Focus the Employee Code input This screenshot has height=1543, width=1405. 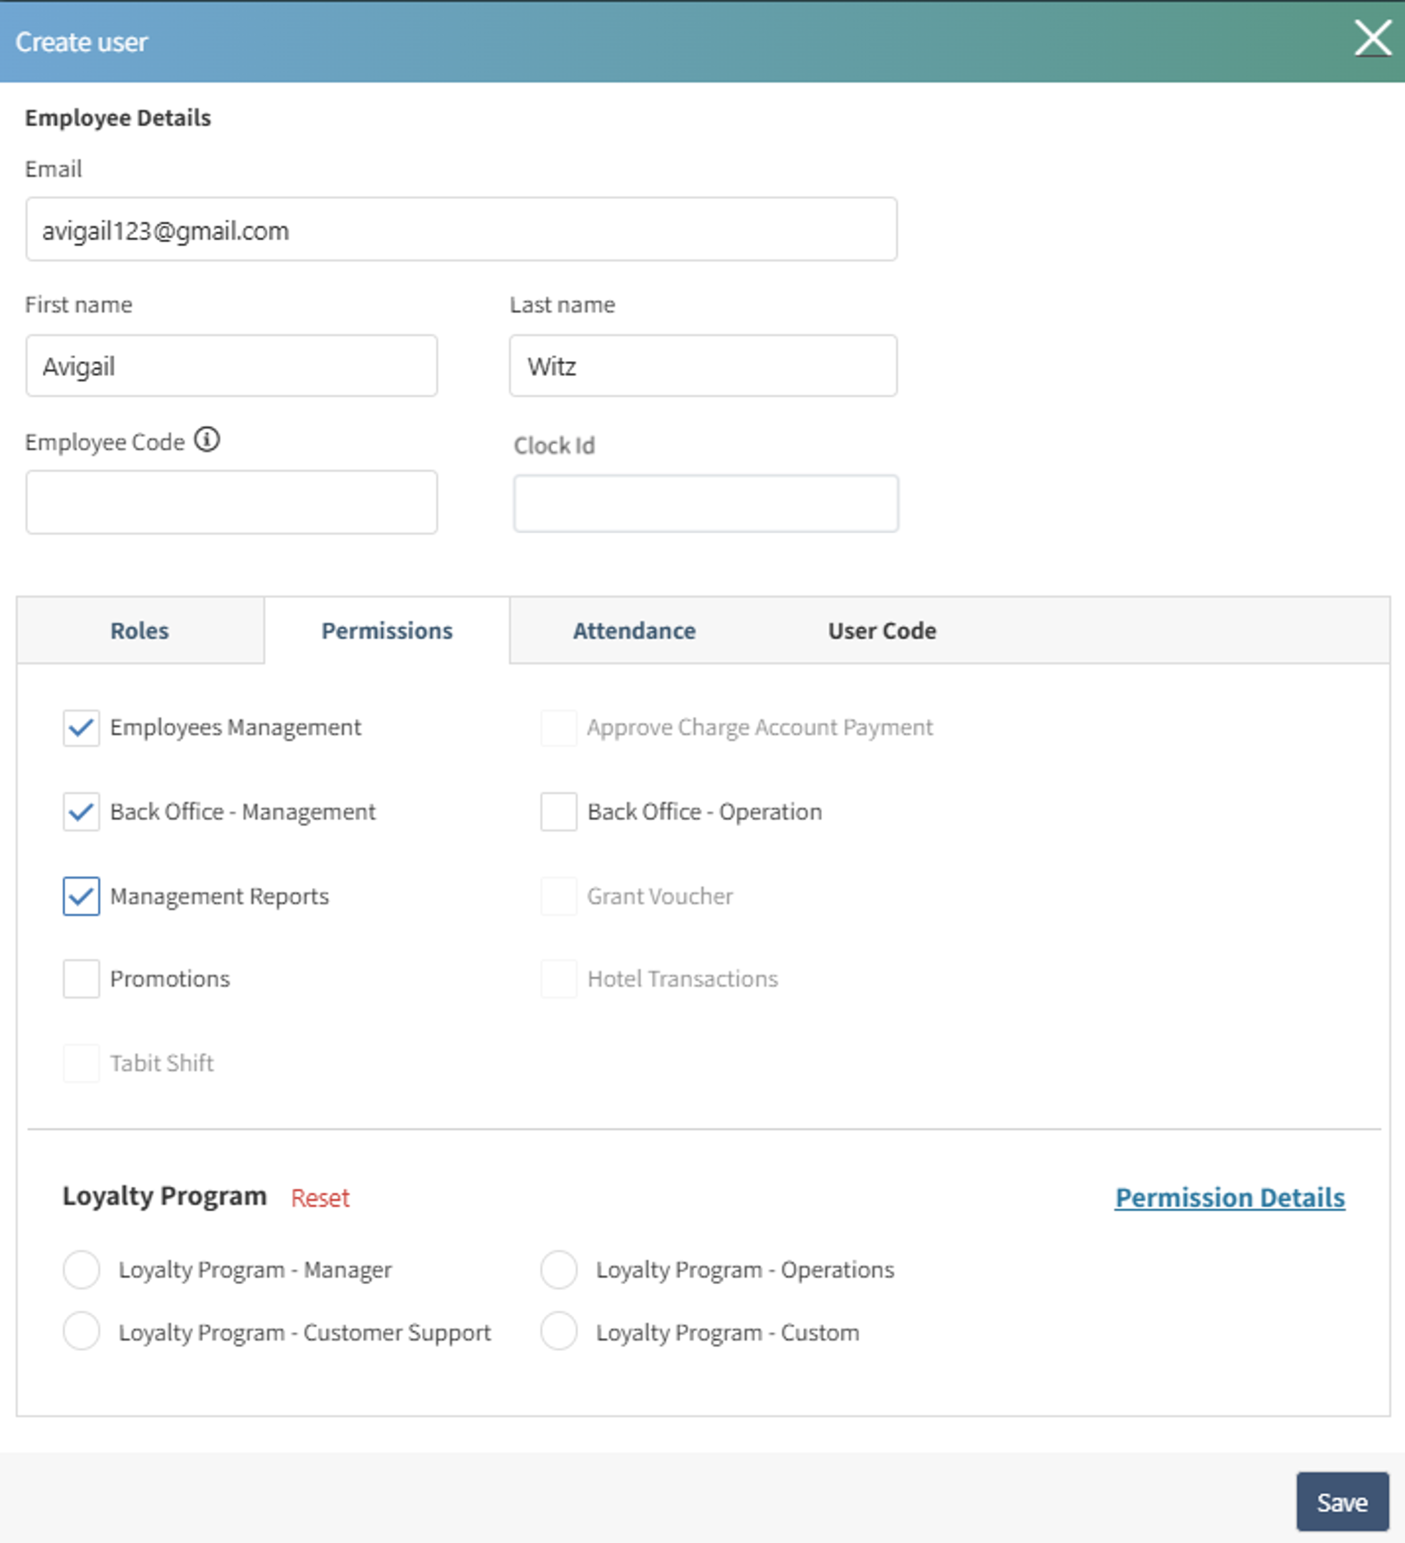[231, 502]
